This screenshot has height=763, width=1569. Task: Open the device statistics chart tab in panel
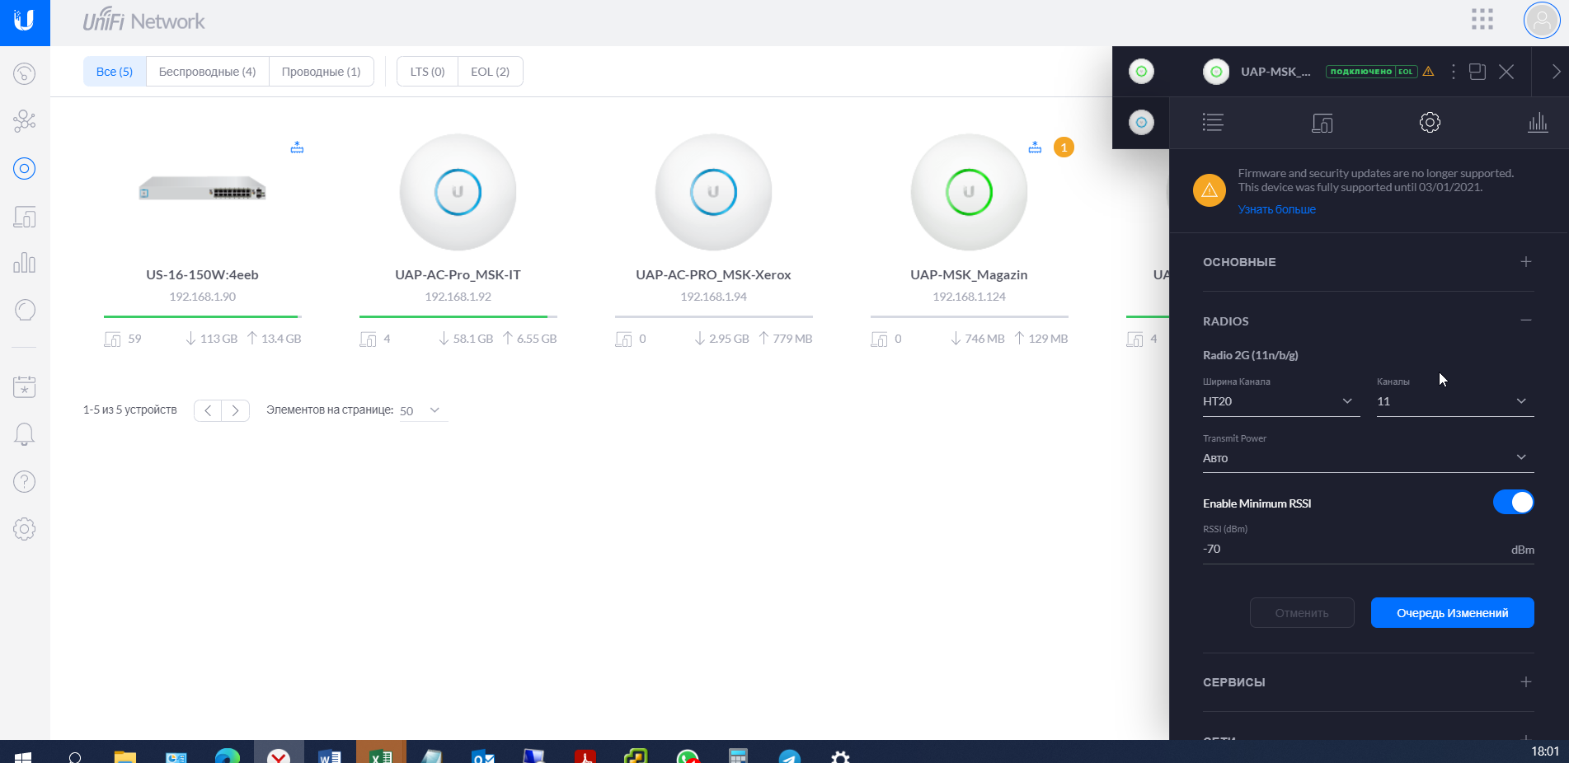1538,123
